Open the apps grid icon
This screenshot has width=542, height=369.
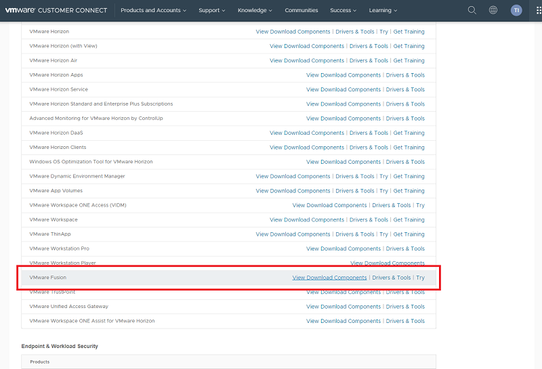coord(539,10)
